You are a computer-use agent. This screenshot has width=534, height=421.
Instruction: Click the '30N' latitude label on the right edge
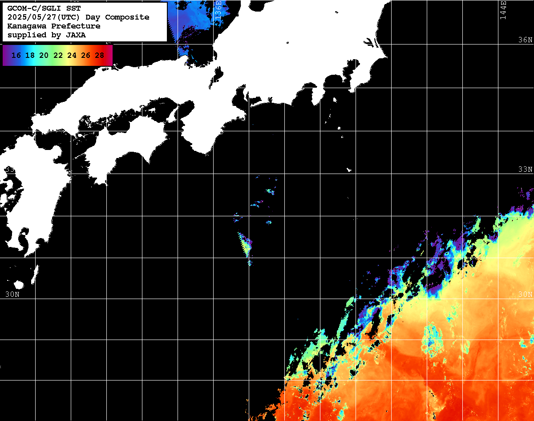[x=525, y=294]
